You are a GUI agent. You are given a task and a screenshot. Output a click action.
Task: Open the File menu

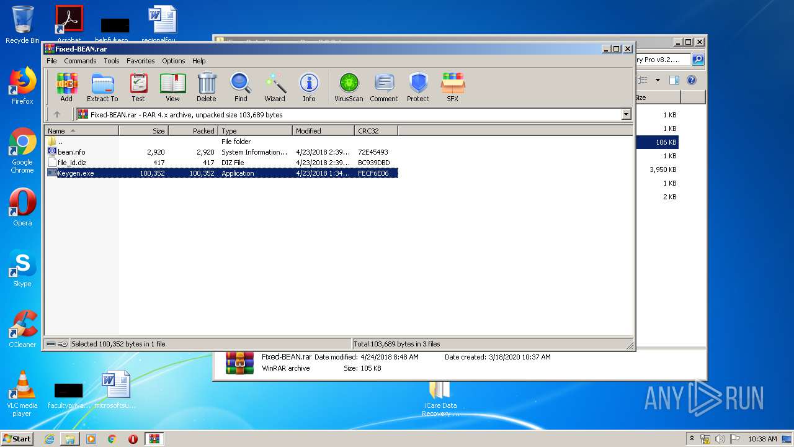(x=51, y=61)
